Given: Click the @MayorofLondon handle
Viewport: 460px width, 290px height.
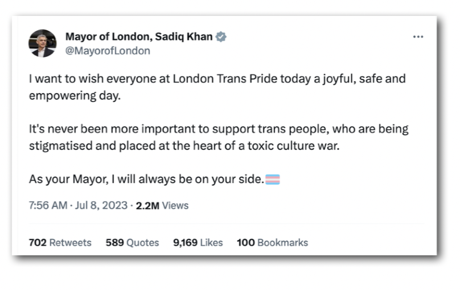Looking at the screenshot, I should [x=108, y=51].
